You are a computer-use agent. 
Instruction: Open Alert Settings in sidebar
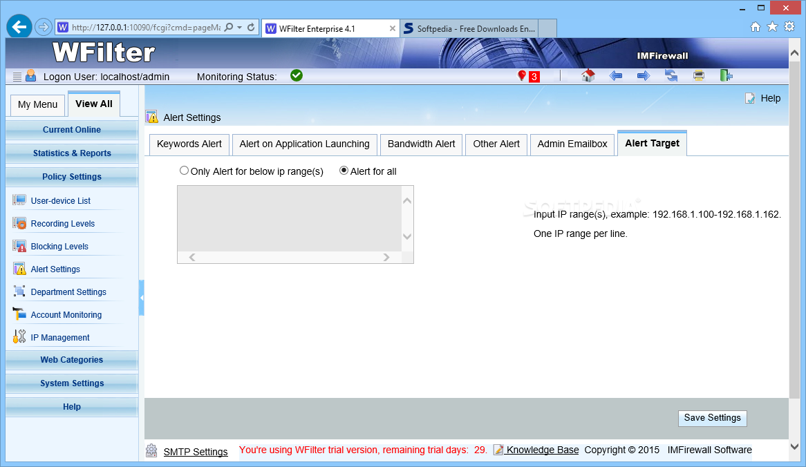55,269
